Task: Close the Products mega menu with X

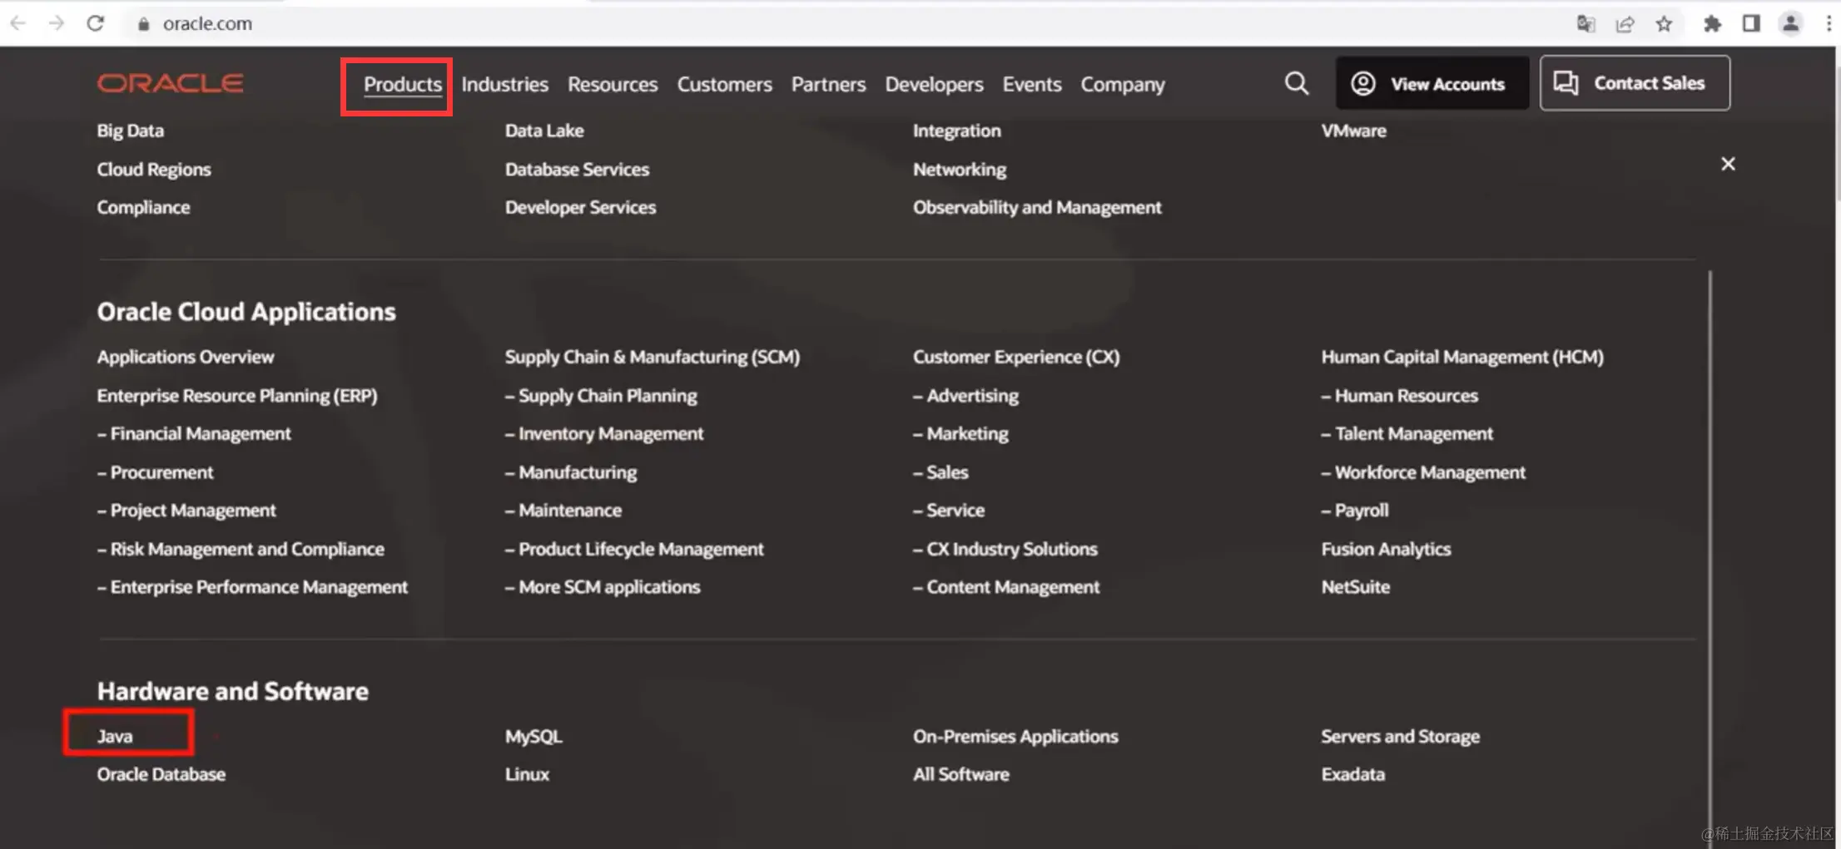Action: 1728,164
